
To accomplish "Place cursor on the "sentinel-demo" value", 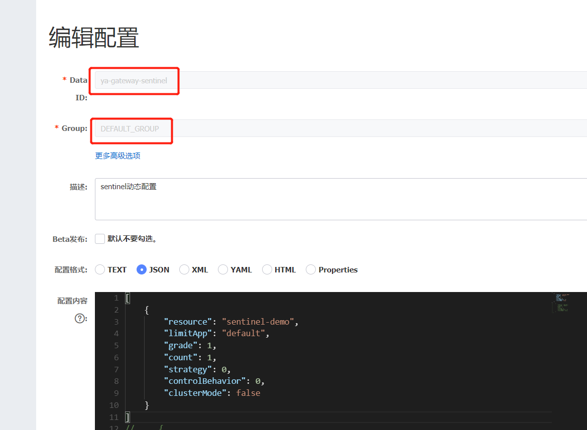I will coord(260,322).
